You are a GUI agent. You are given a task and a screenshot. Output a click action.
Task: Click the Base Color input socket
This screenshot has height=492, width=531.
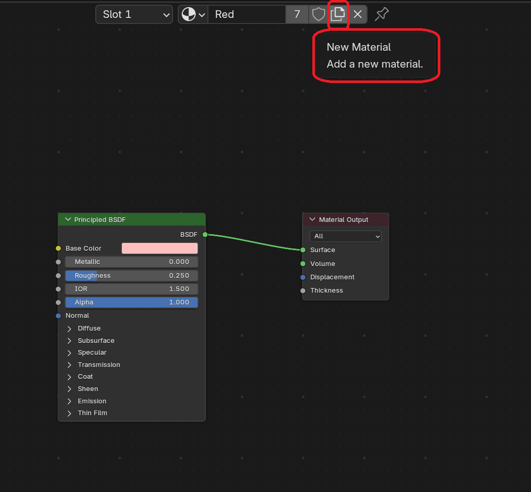click(58, 249)
